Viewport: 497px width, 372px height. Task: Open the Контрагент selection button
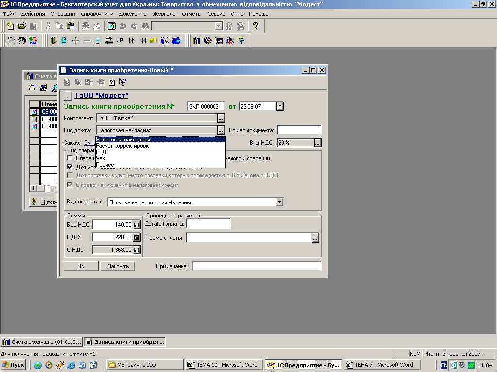221,118
